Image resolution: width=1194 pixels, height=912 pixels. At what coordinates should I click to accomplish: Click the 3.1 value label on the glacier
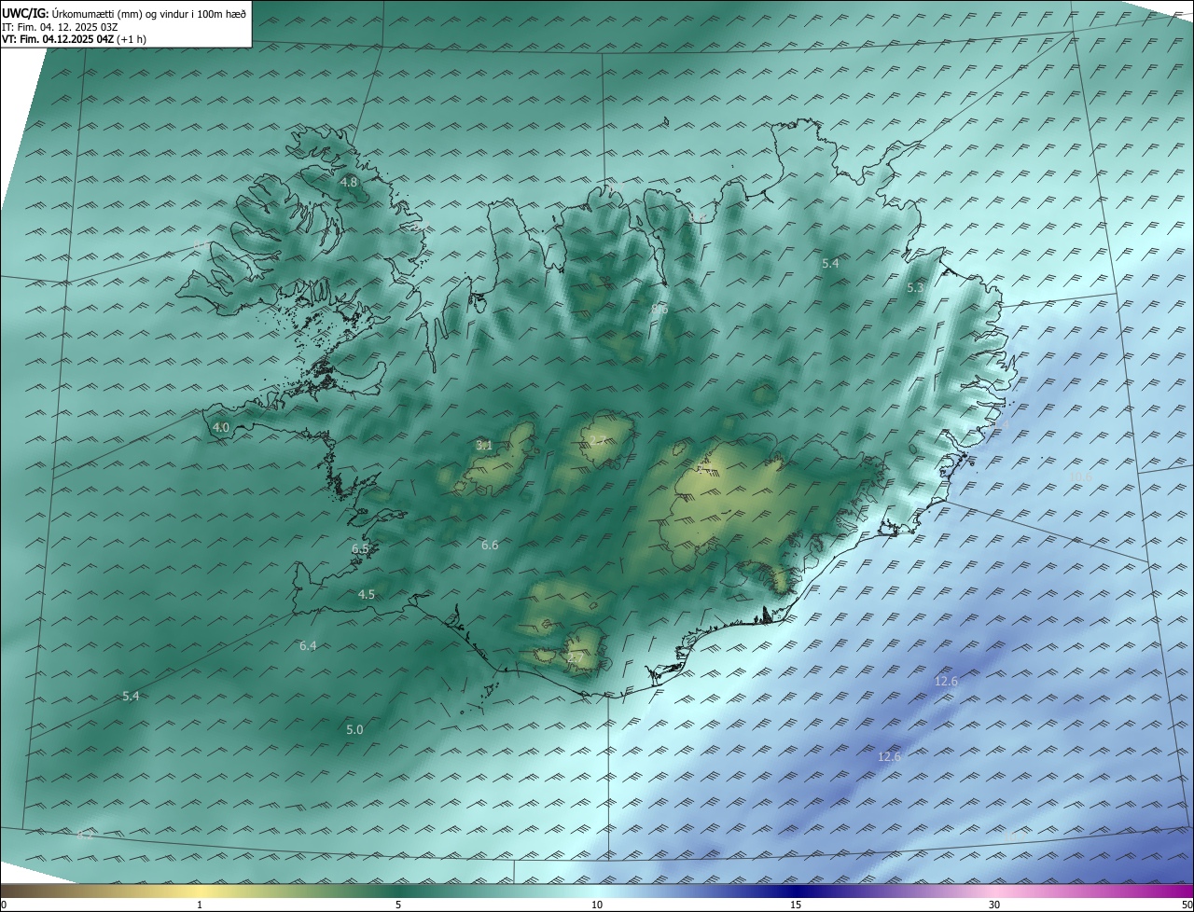484,446
